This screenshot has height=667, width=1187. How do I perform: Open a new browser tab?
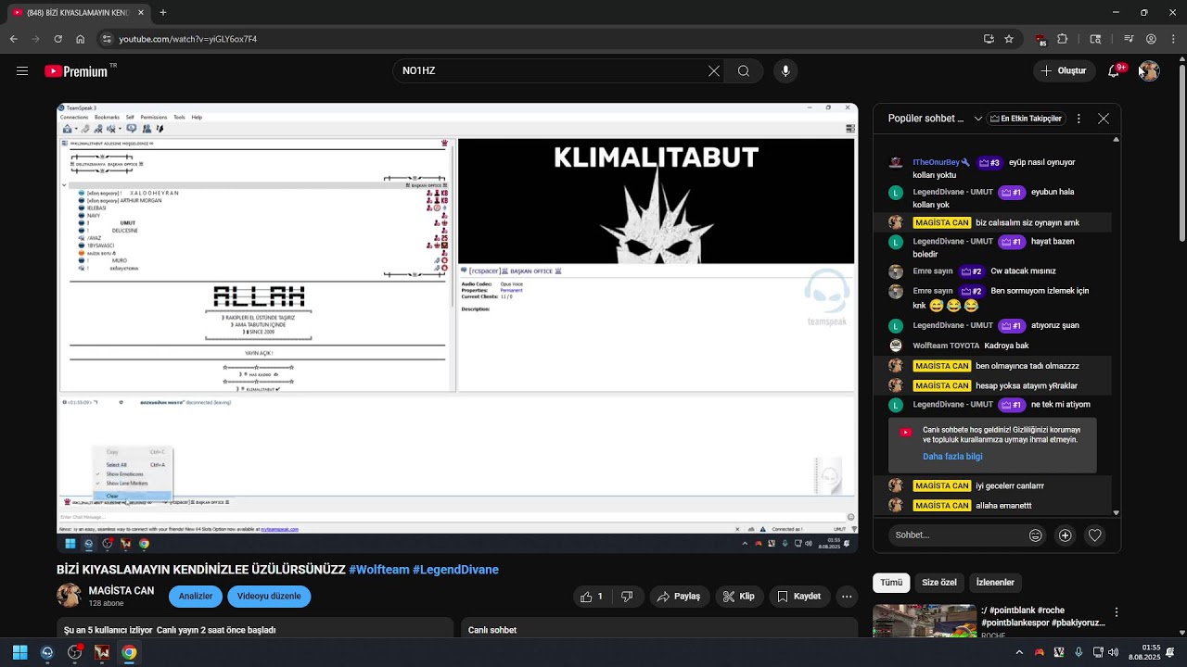tap(163, 13)
